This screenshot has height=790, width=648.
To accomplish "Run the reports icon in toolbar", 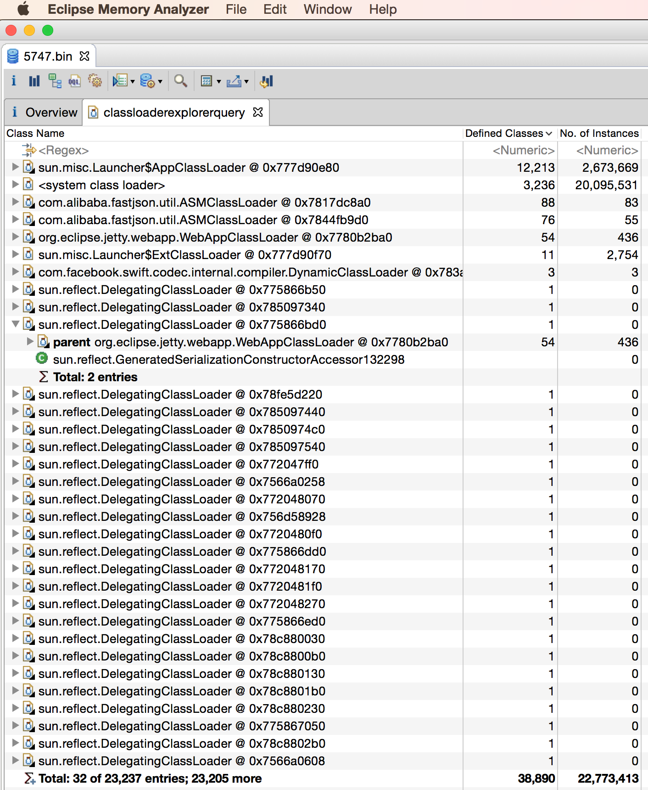I will [x=120, y=81].
